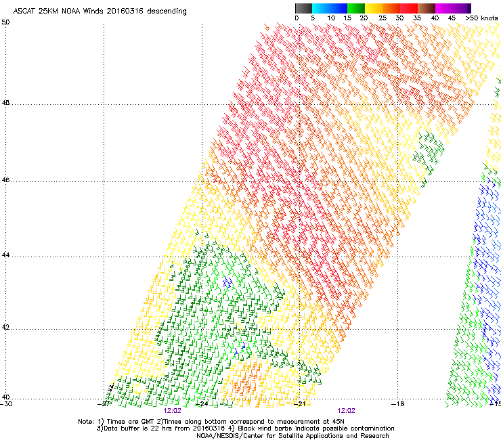The height and width of the screenshot is (440, 501).
Task: Click the longitude label -21
Action: click(300, 404)
